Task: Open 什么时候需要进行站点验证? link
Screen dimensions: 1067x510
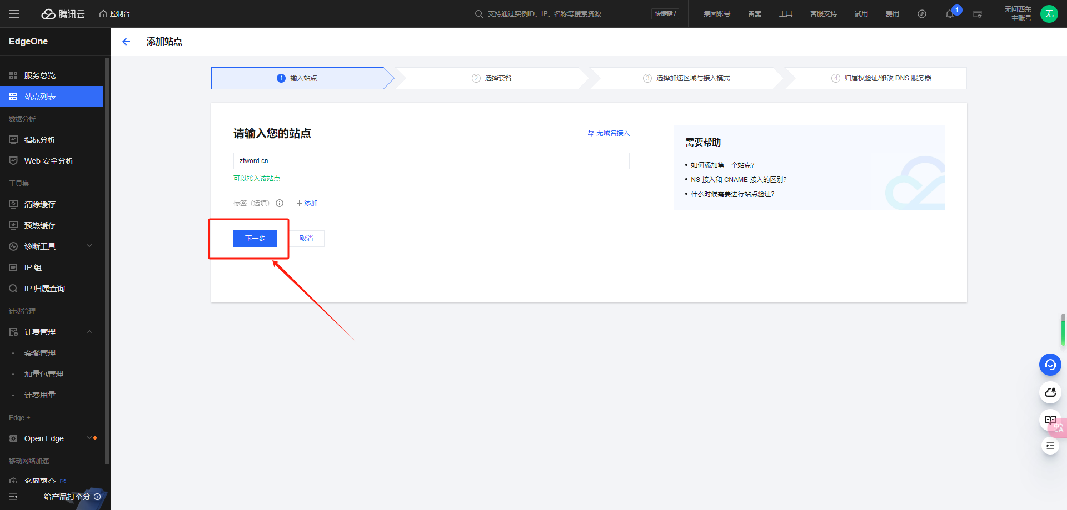Action: pos(732,194)
